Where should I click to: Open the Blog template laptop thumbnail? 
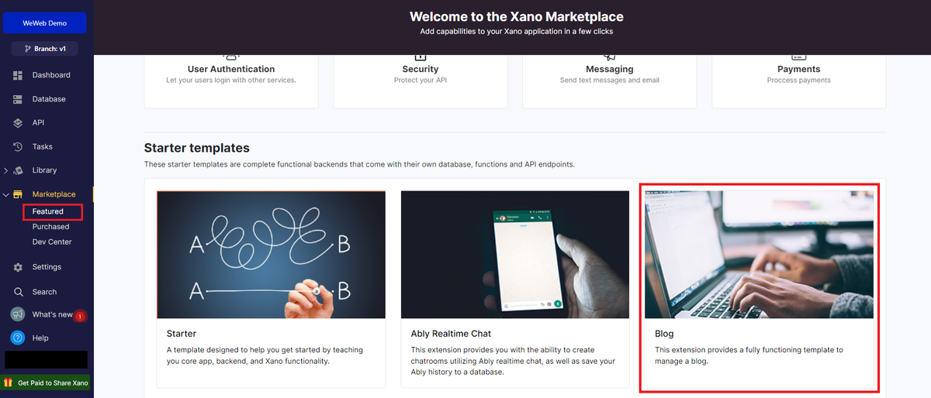[759, 255]
